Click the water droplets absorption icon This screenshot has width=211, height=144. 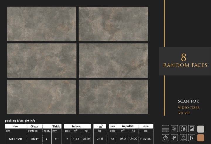tap(183, 129)
